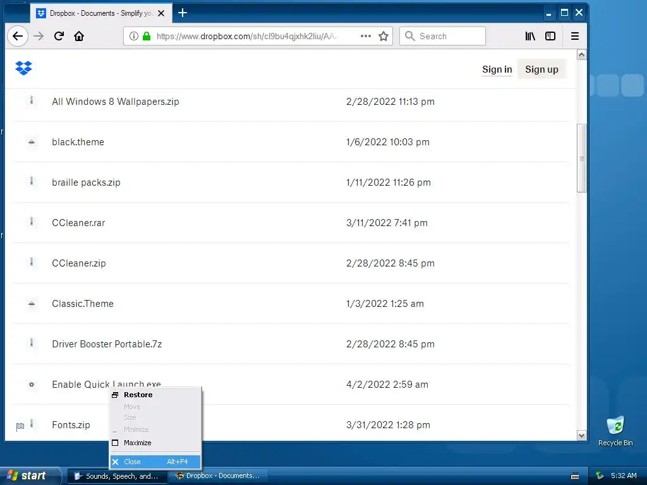Click the Sign up button
Viewport: 647px width, 485px height.
pos(541,69)
